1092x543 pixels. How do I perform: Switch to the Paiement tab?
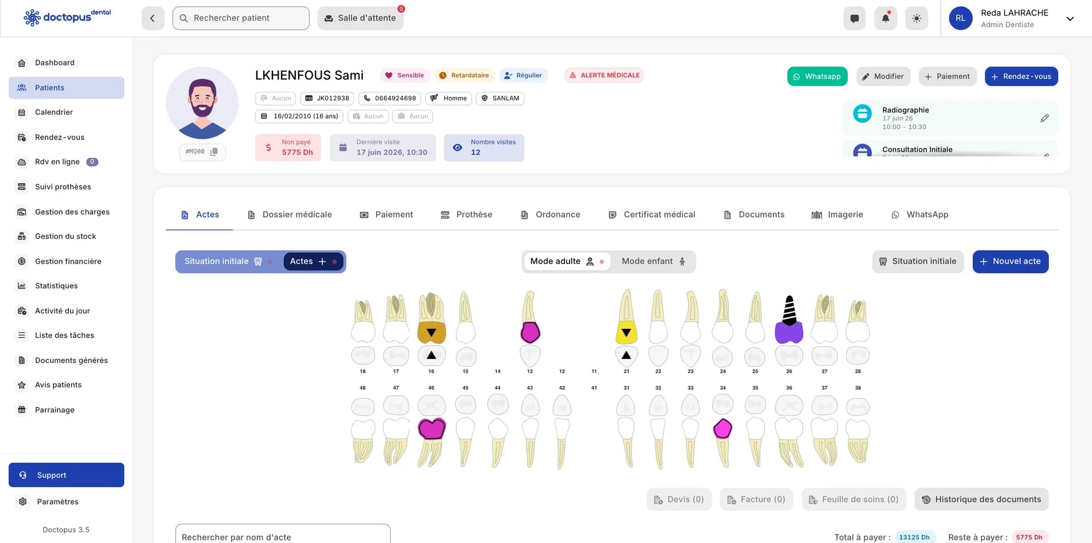[x=386, y=215]
